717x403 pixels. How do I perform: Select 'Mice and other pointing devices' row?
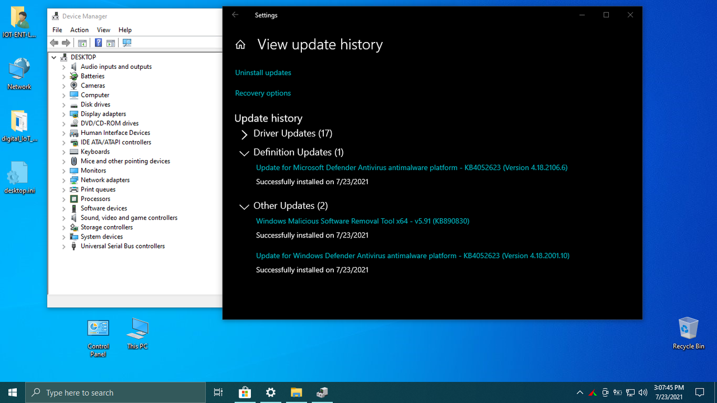pyautogui.click(x=125, y=161)
